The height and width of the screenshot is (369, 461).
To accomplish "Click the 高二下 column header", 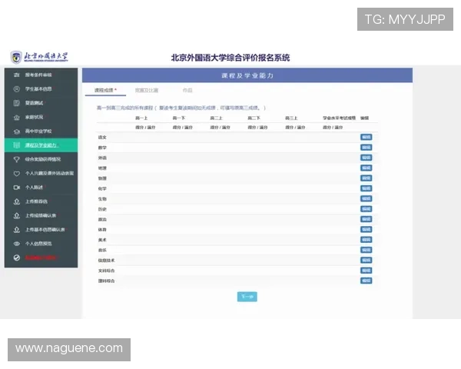I will [254, 118].
